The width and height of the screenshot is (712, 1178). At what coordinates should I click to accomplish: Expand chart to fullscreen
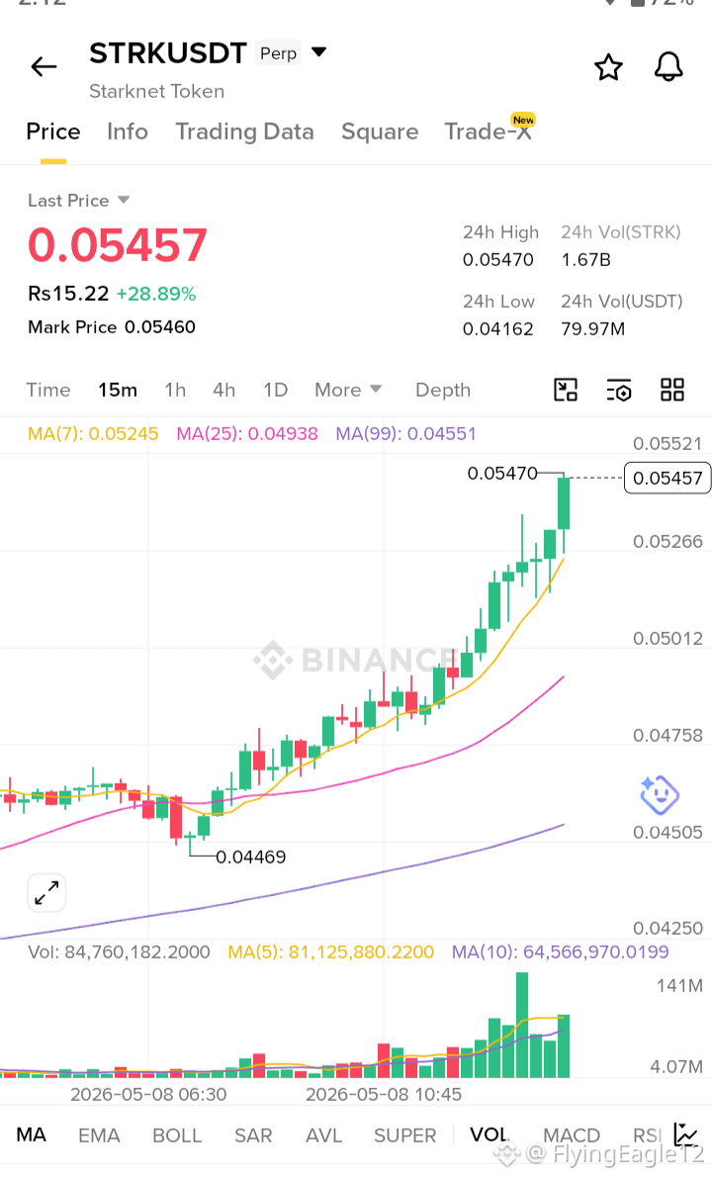(x=46, y=892)
